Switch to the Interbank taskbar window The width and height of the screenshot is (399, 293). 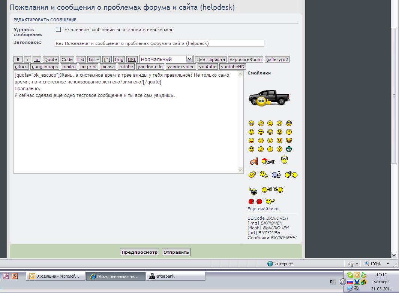click(175, 276)
